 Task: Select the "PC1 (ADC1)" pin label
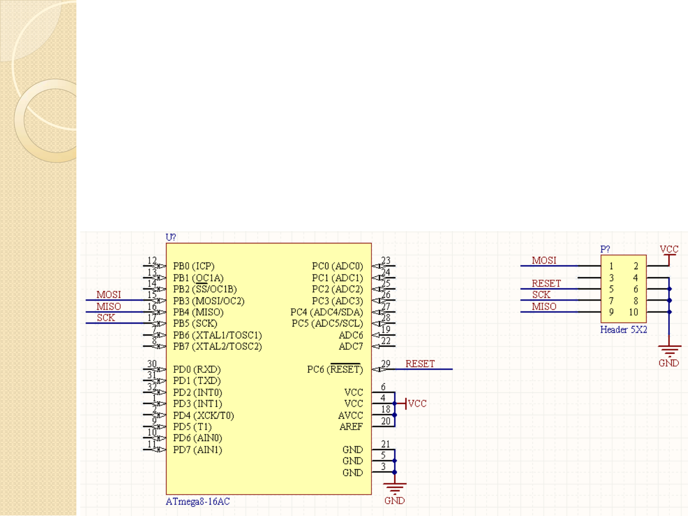point(338,278)
